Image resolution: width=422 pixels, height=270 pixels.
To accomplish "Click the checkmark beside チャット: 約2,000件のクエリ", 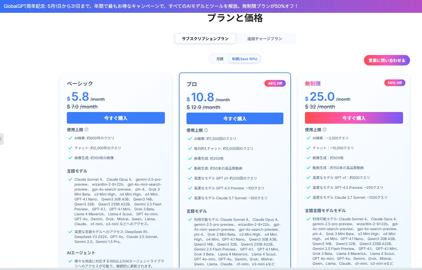I will point(70,148).
